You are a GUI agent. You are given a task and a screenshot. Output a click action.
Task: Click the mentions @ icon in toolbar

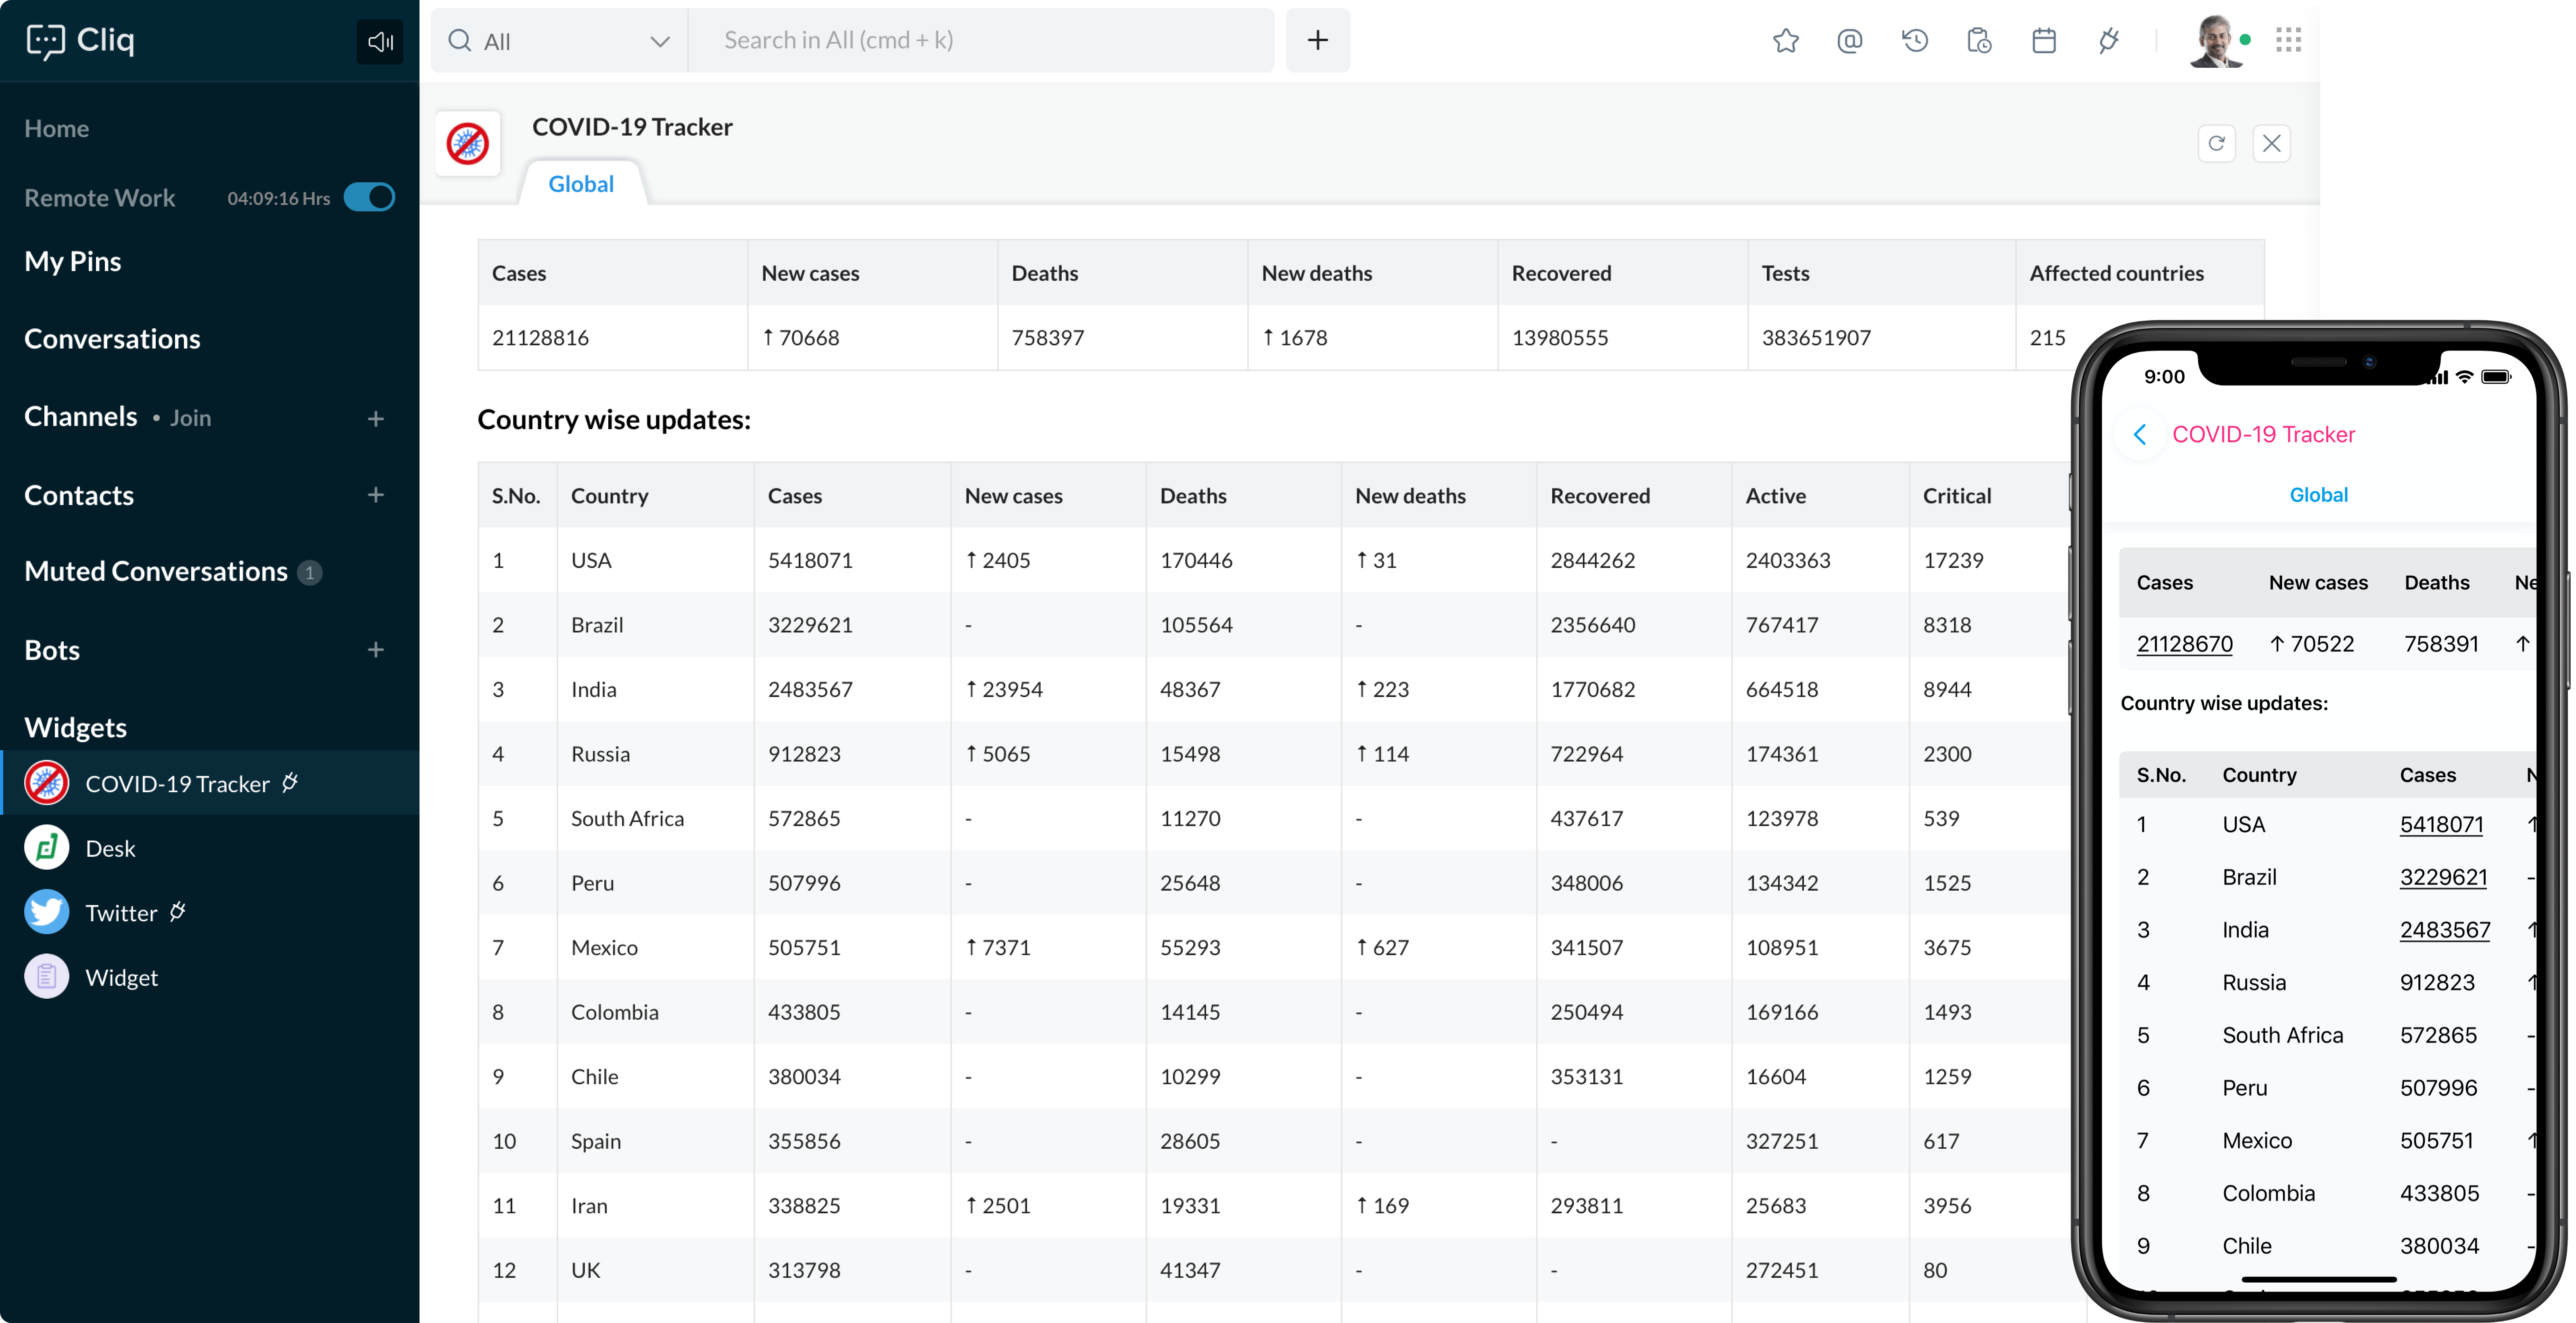[1851, 40]
